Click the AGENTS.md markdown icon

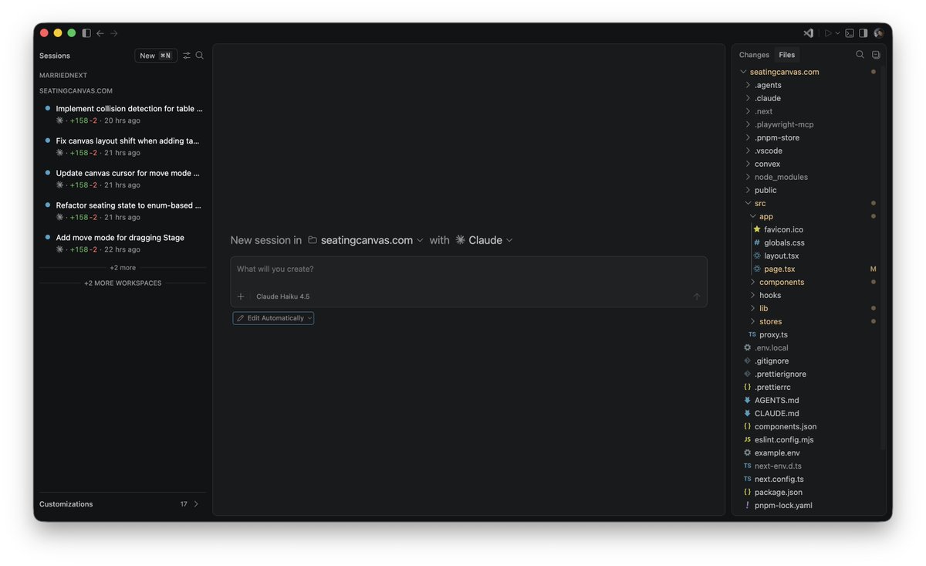(747, 400)
